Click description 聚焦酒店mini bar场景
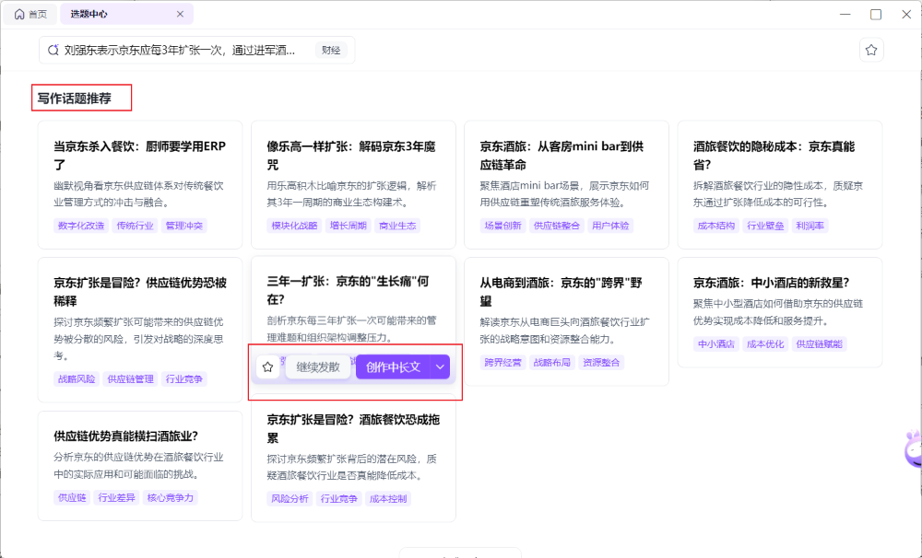Screen dimensions: 922x558 click(564, 194)
